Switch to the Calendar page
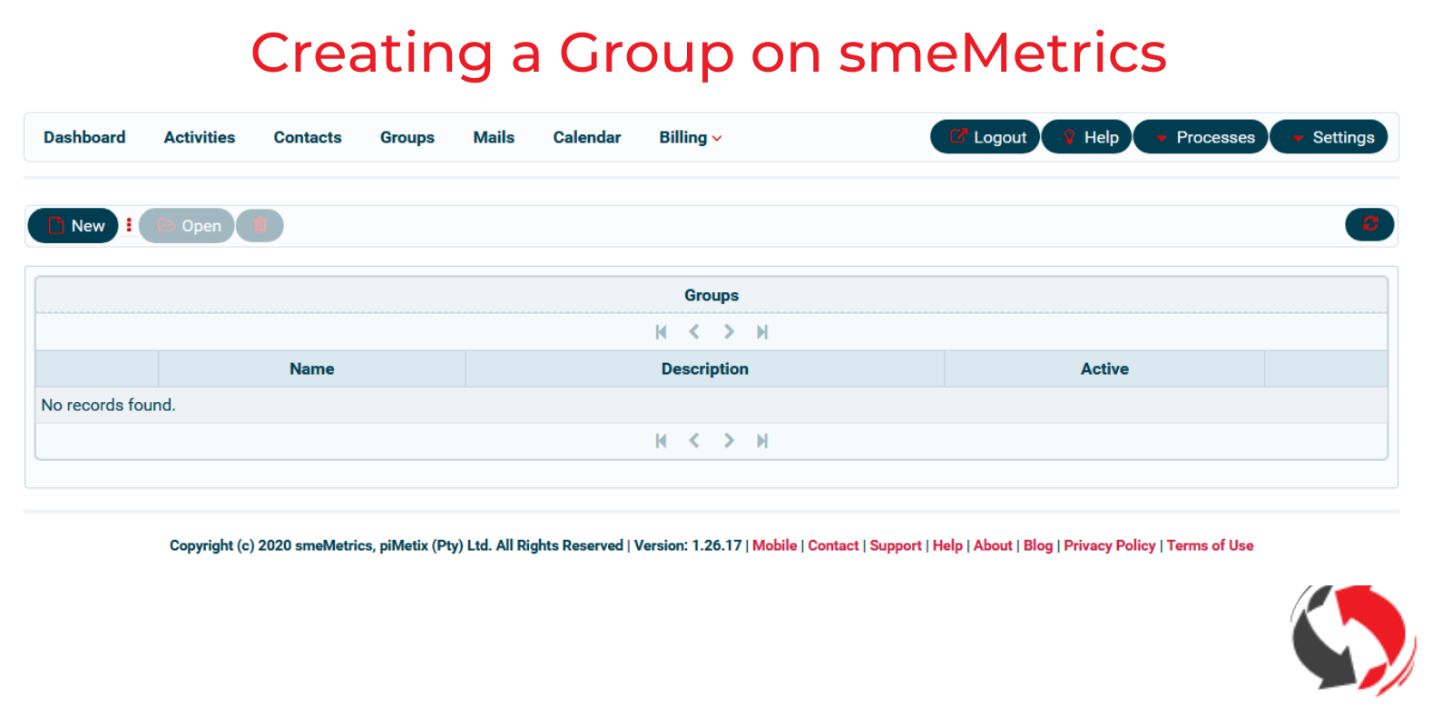1452x726 pixels. click(x=587, y=137)
